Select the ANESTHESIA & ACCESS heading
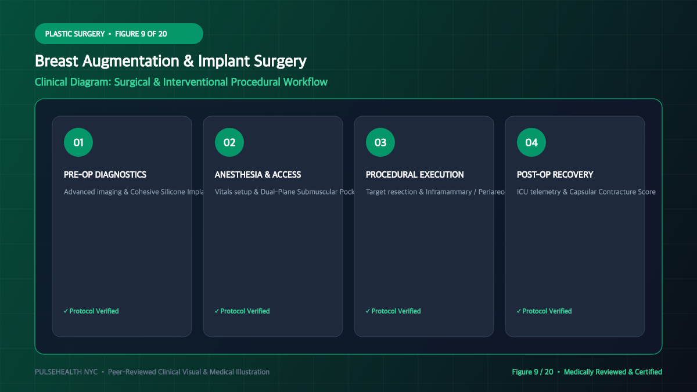 tap(258, 174)
